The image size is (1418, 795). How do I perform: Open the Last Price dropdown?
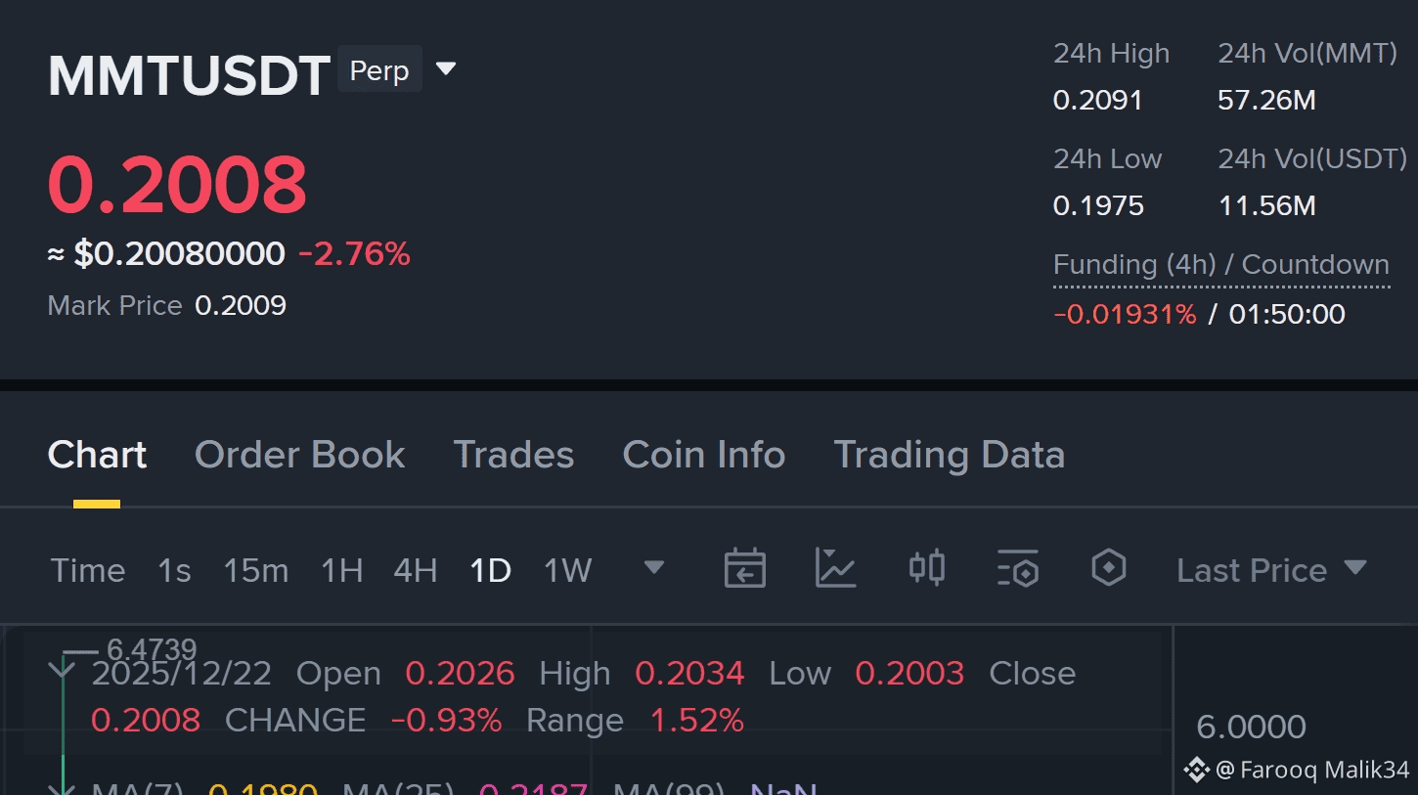1271,570
